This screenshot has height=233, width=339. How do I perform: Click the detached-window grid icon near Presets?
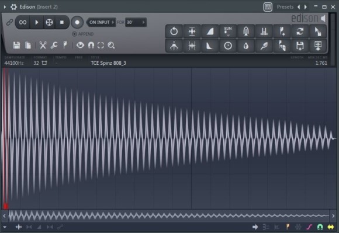coord(268,7)
